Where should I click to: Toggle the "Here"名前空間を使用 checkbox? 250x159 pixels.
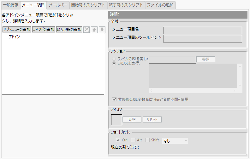click(114, 99)
